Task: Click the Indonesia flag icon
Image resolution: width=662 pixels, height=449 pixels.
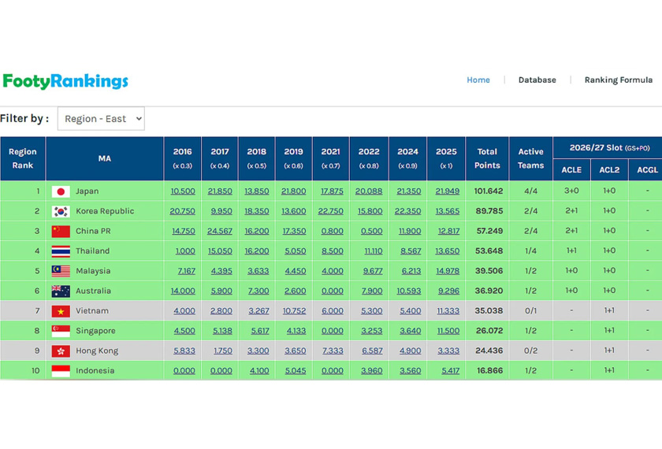Action: [61, 371]
